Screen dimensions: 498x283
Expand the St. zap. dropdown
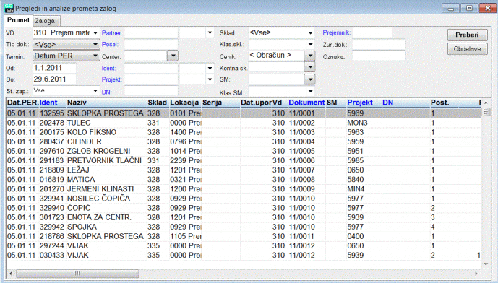tap(95, 91)
